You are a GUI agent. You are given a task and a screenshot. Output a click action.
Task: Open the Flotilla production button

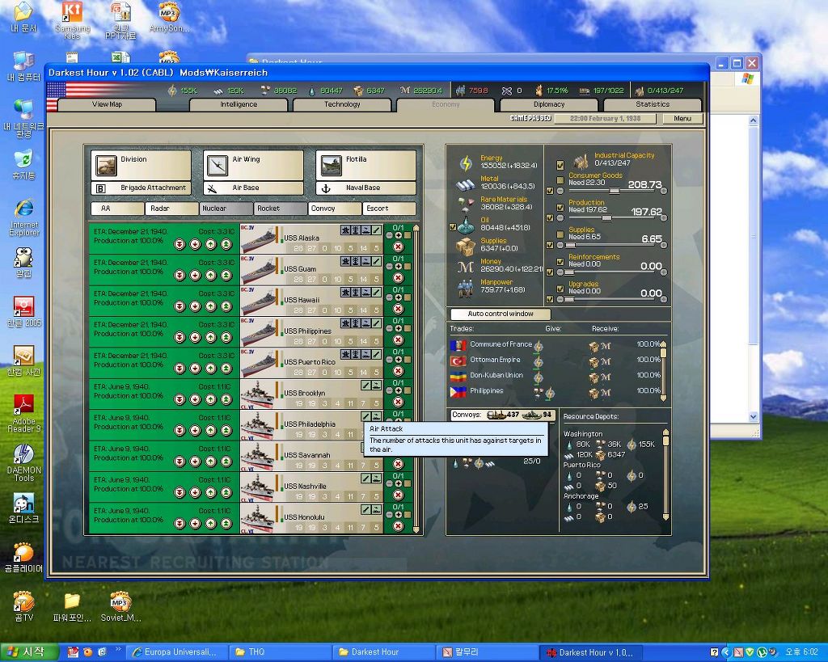pos(366,165)
